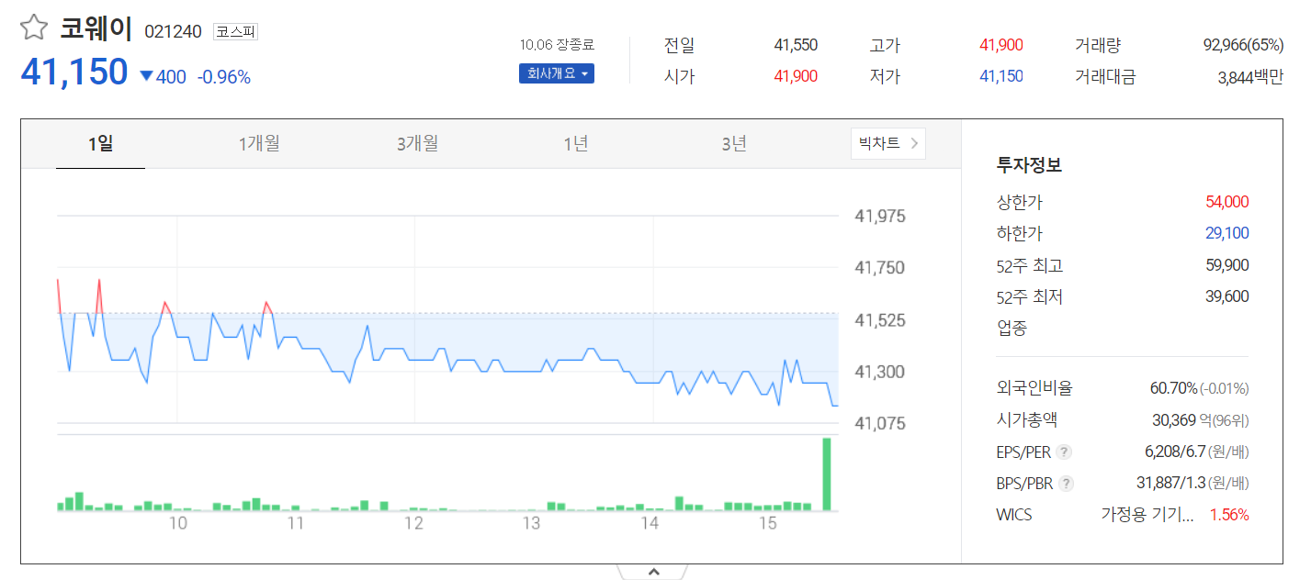This screenshot has height=580, width=1311.
Task: Click the WICS change rate 1.56%
Action: [1229, 515]
